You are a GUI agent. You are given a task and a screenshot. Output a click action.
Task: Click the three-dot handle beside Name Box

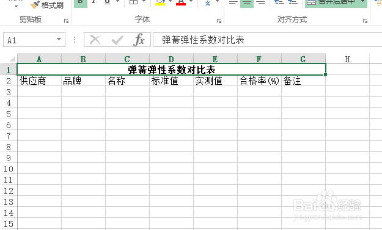click(75, 40)
